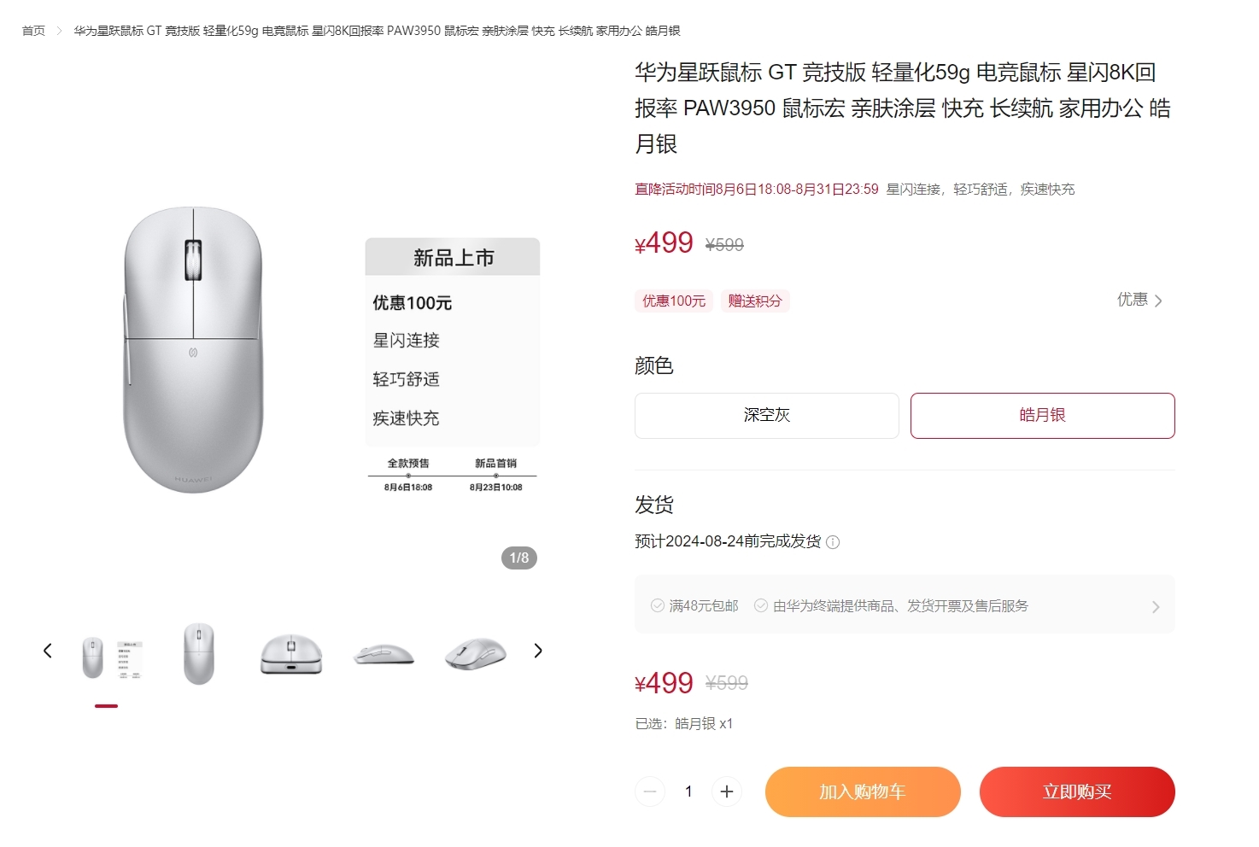Click the 加入购物车 button

coord(863,792)
